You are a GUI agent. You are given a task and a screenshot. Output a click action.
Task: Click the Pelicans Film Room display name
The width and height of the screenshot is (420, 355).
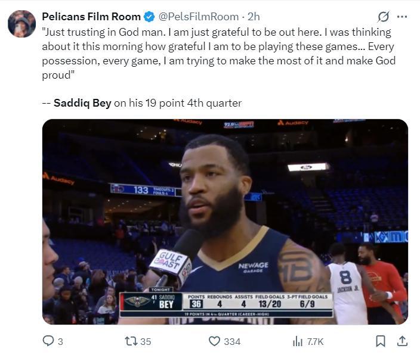click(x=91, y=17)
